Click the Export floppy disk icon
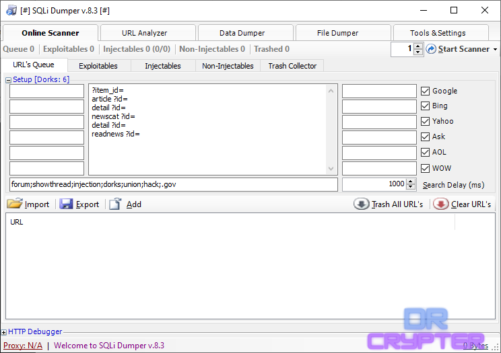 click(x=66, y=204)
